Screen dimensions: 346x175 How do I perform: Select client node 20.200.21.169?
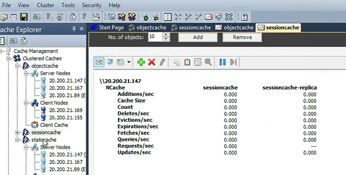66,110
